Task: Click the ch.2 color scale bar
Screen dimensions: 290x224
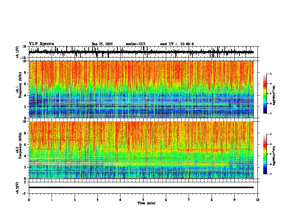Action: 265,154
